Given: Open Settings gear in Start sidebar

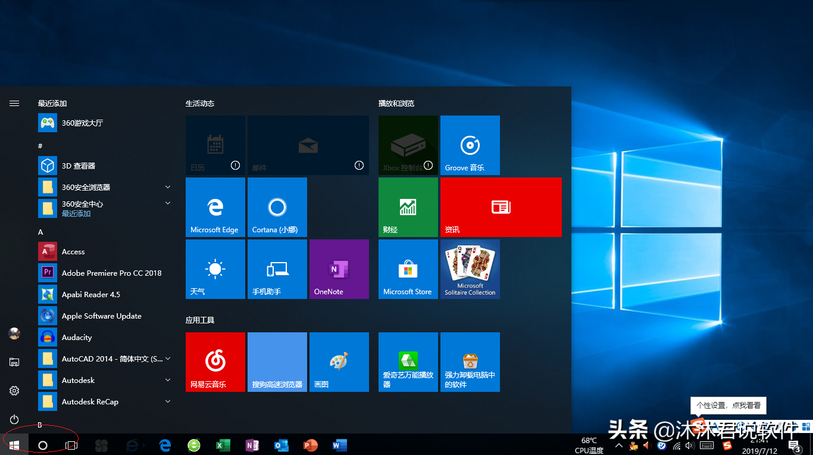Looking at the screenshot, I should (14, 391).
